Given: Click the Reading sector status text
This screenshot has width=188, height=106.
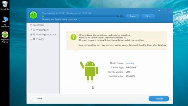Looking at the screenshot, I should 79,13.
